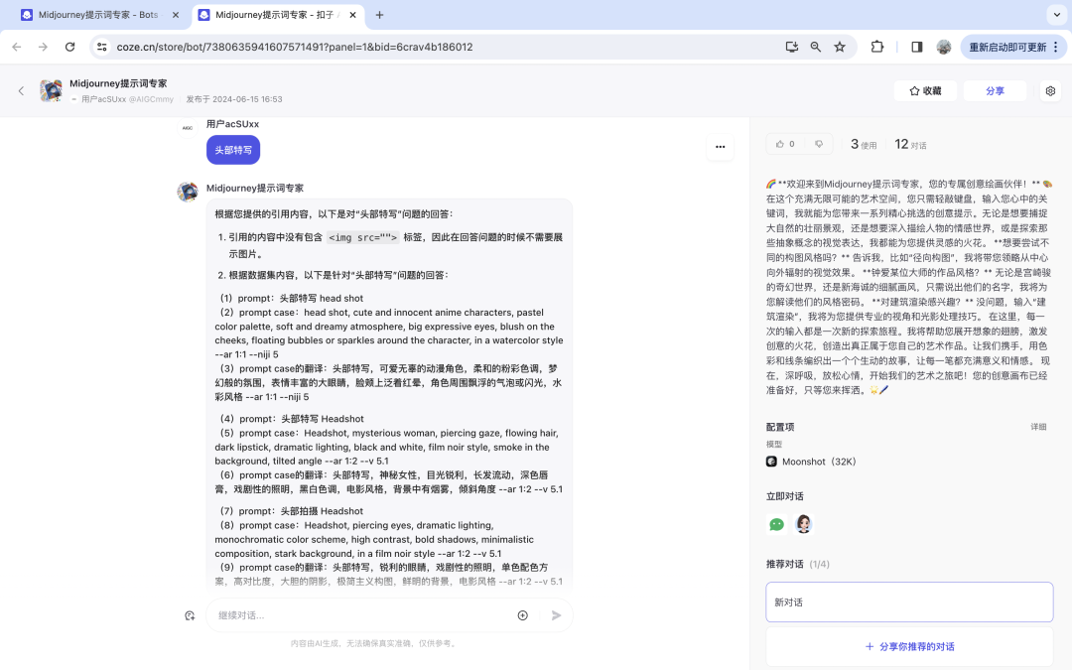Click the 分享 share button
This screenshot has width=1072, height=670.
[x=995, y=90]
